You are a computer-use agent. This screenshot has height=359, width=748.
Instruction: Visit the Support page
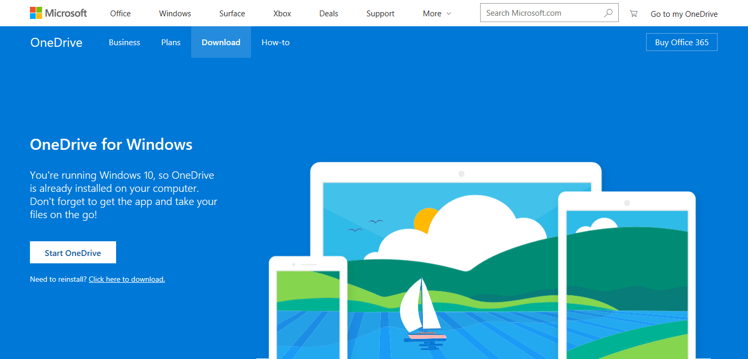[380, 13]
